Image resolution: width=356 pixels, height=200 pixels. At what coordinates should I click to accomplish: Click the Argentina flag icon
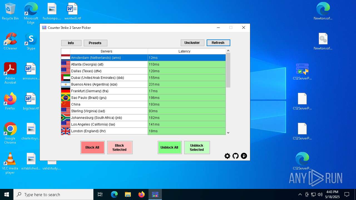[x=66, y=84]
